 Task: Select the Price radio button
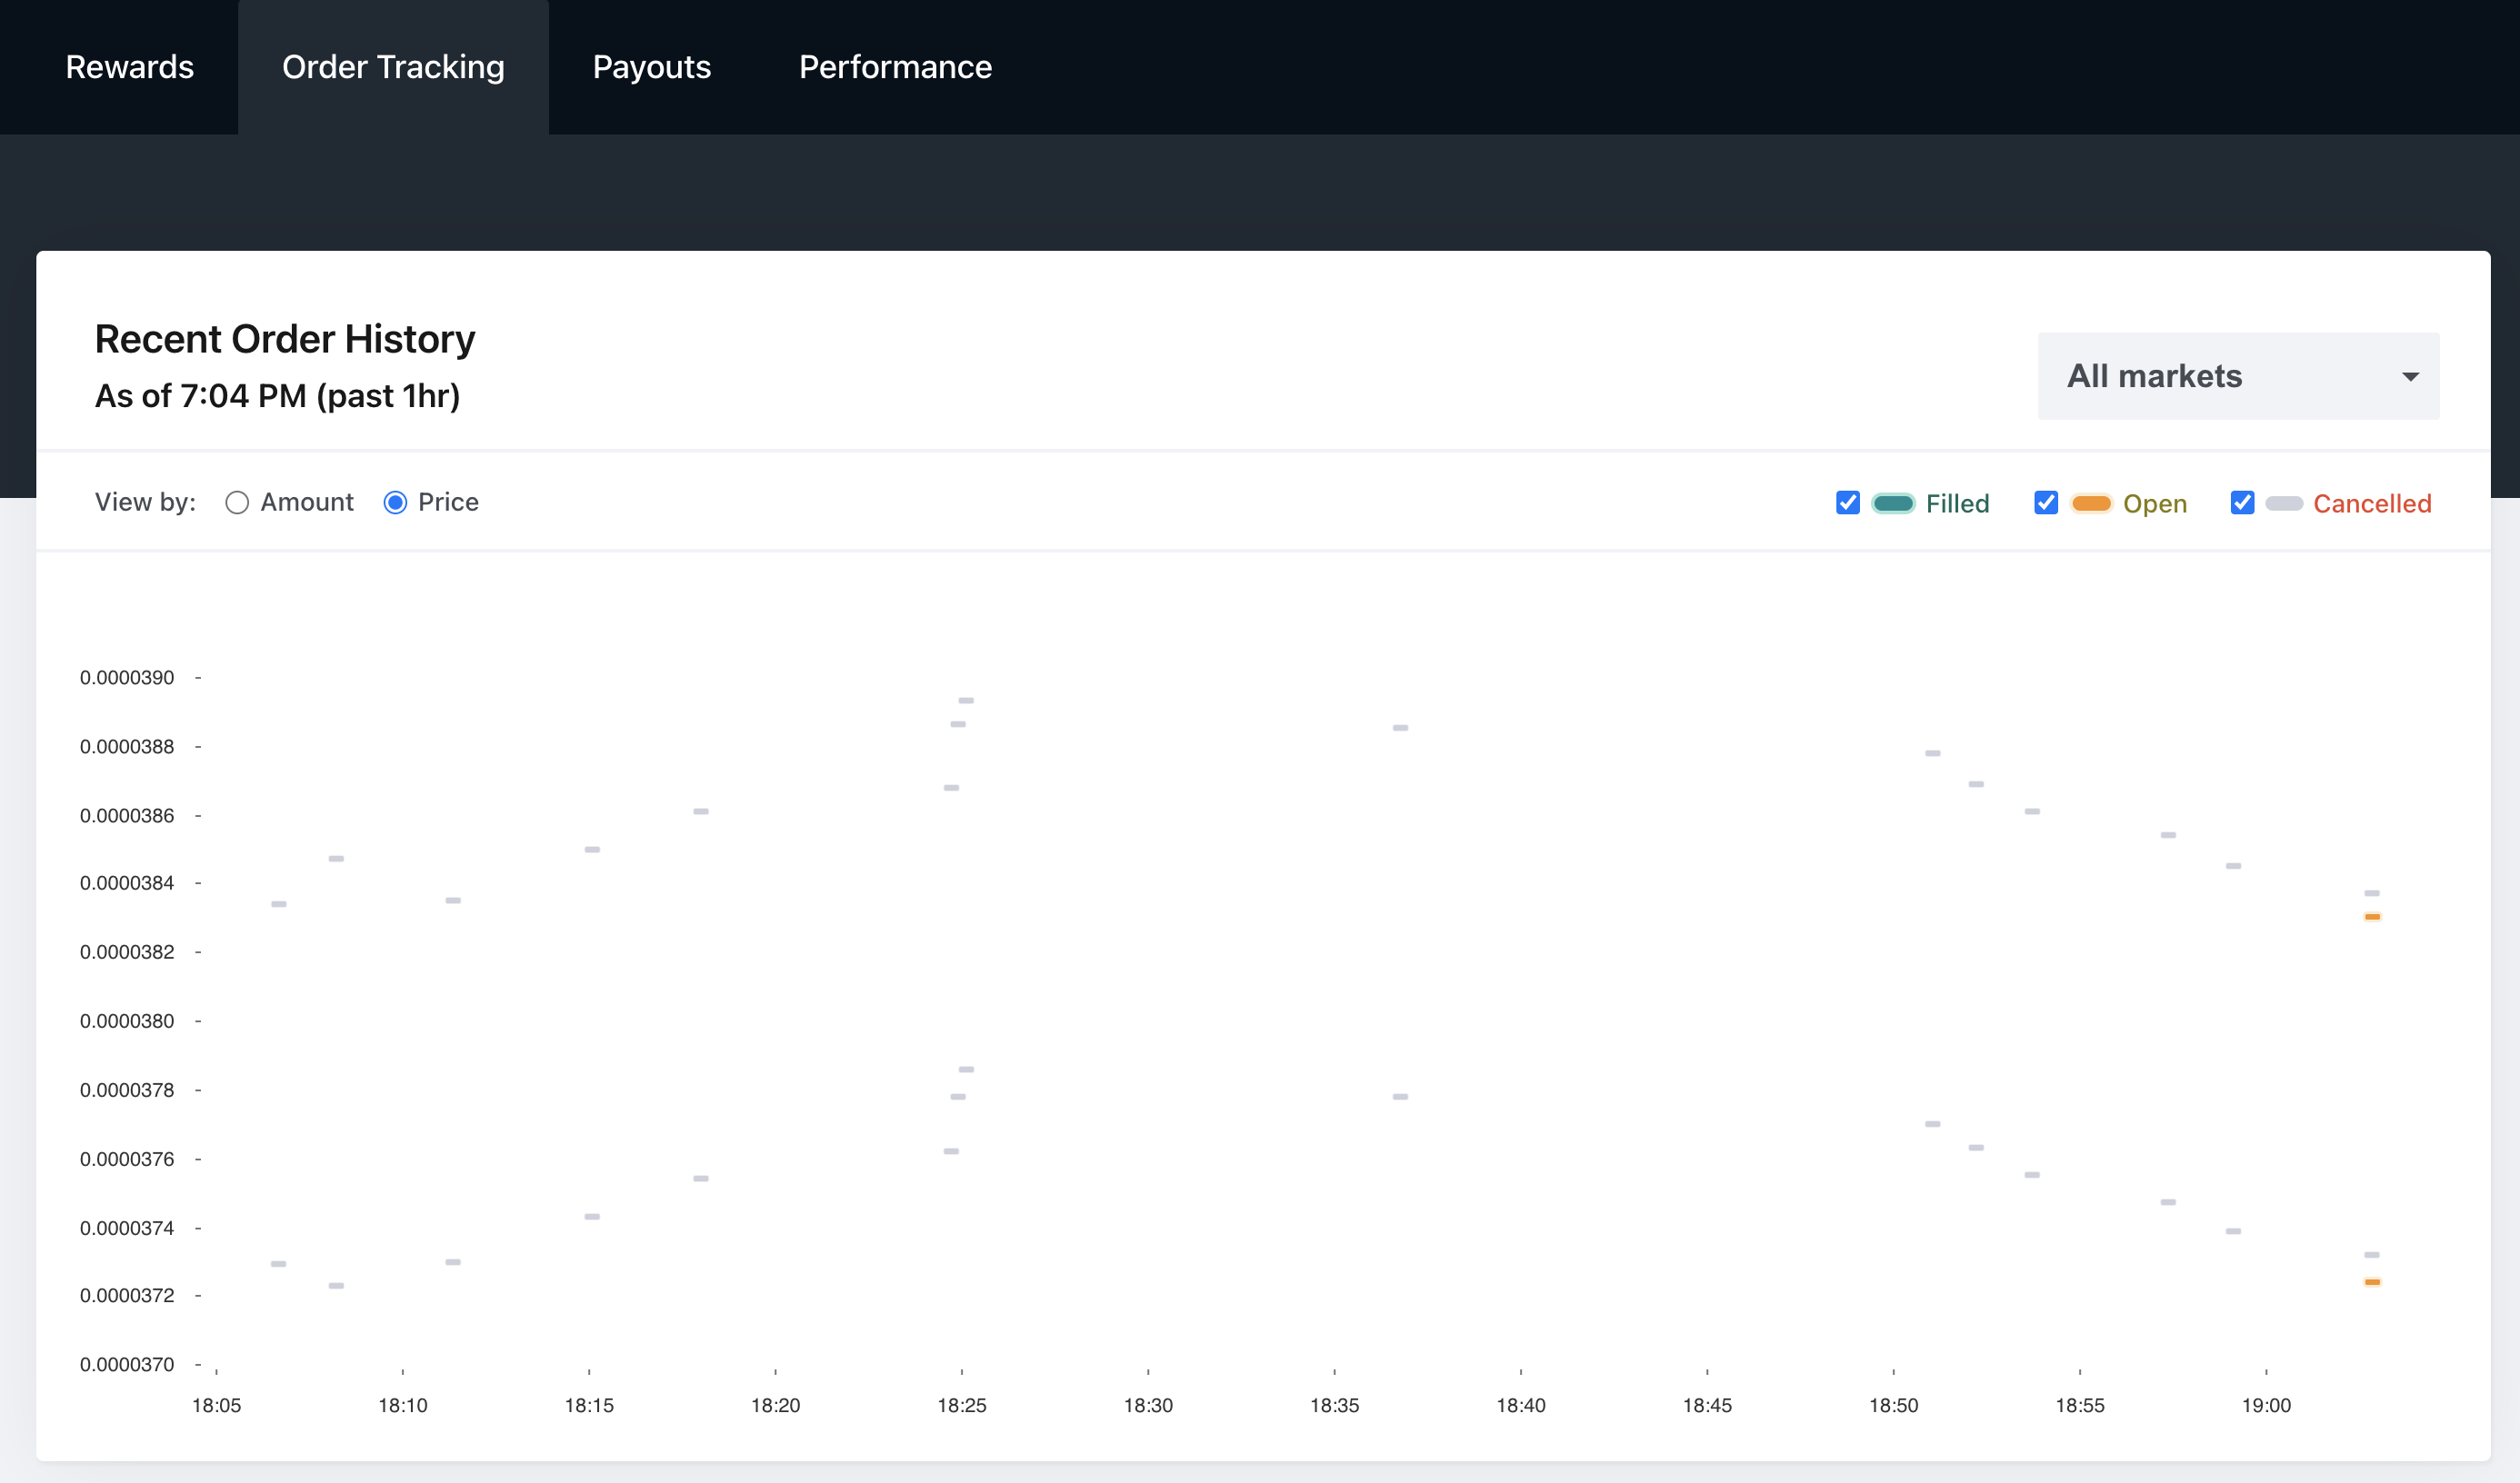(x=395, y=503)
